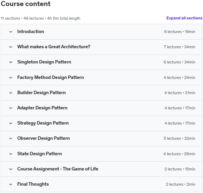
Task: Click the 11 sections summary text
Action: tap(10, 18)
